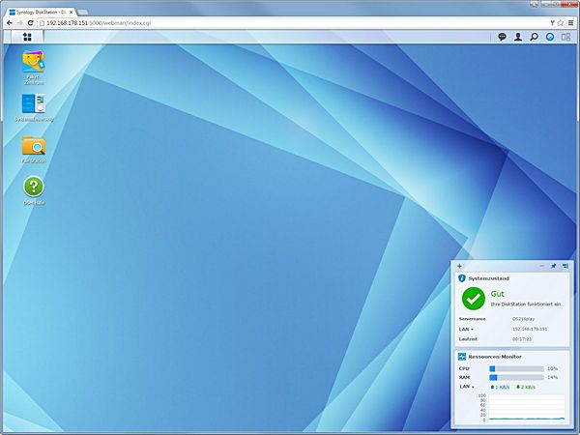Viewport: 580px width, 435px height.
Task: Close the Synology DiskStation tab
Action: pos(71,13)
